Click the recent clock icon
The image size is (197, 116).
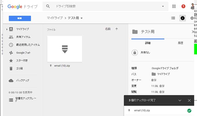click(x=11, y=45)
